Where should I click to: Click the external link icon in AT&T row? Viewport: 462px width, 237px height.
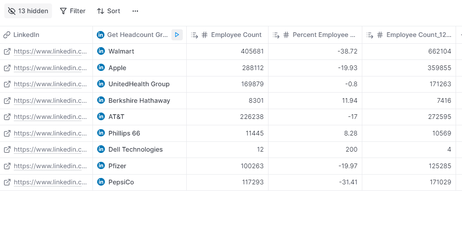[7, 117]
